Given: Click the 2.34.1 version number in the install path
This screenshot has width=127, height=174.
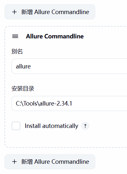Looking at the screenshot, I should tap(64, 104).
